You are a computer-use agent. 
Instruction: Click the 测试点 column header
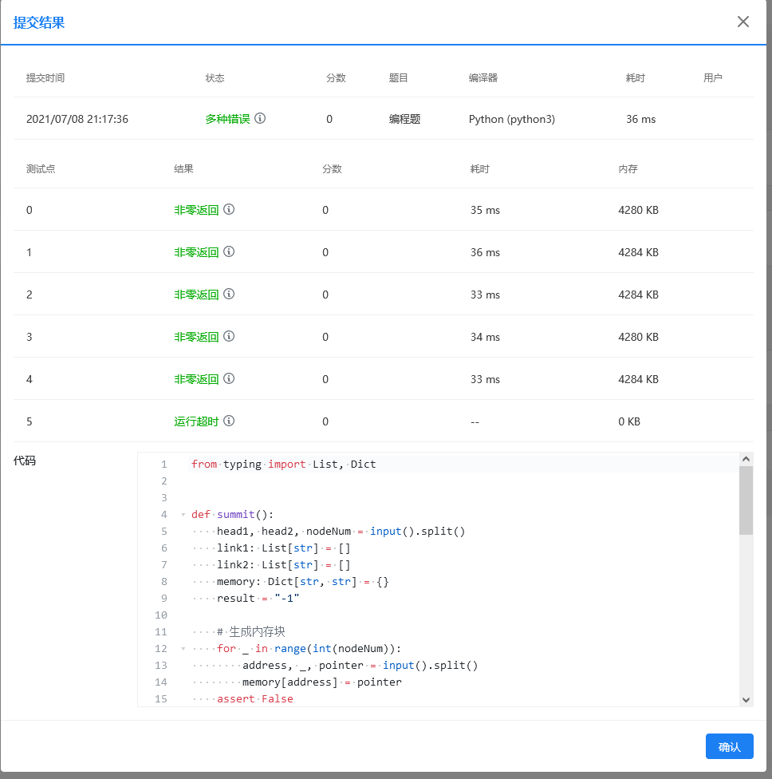41,168
